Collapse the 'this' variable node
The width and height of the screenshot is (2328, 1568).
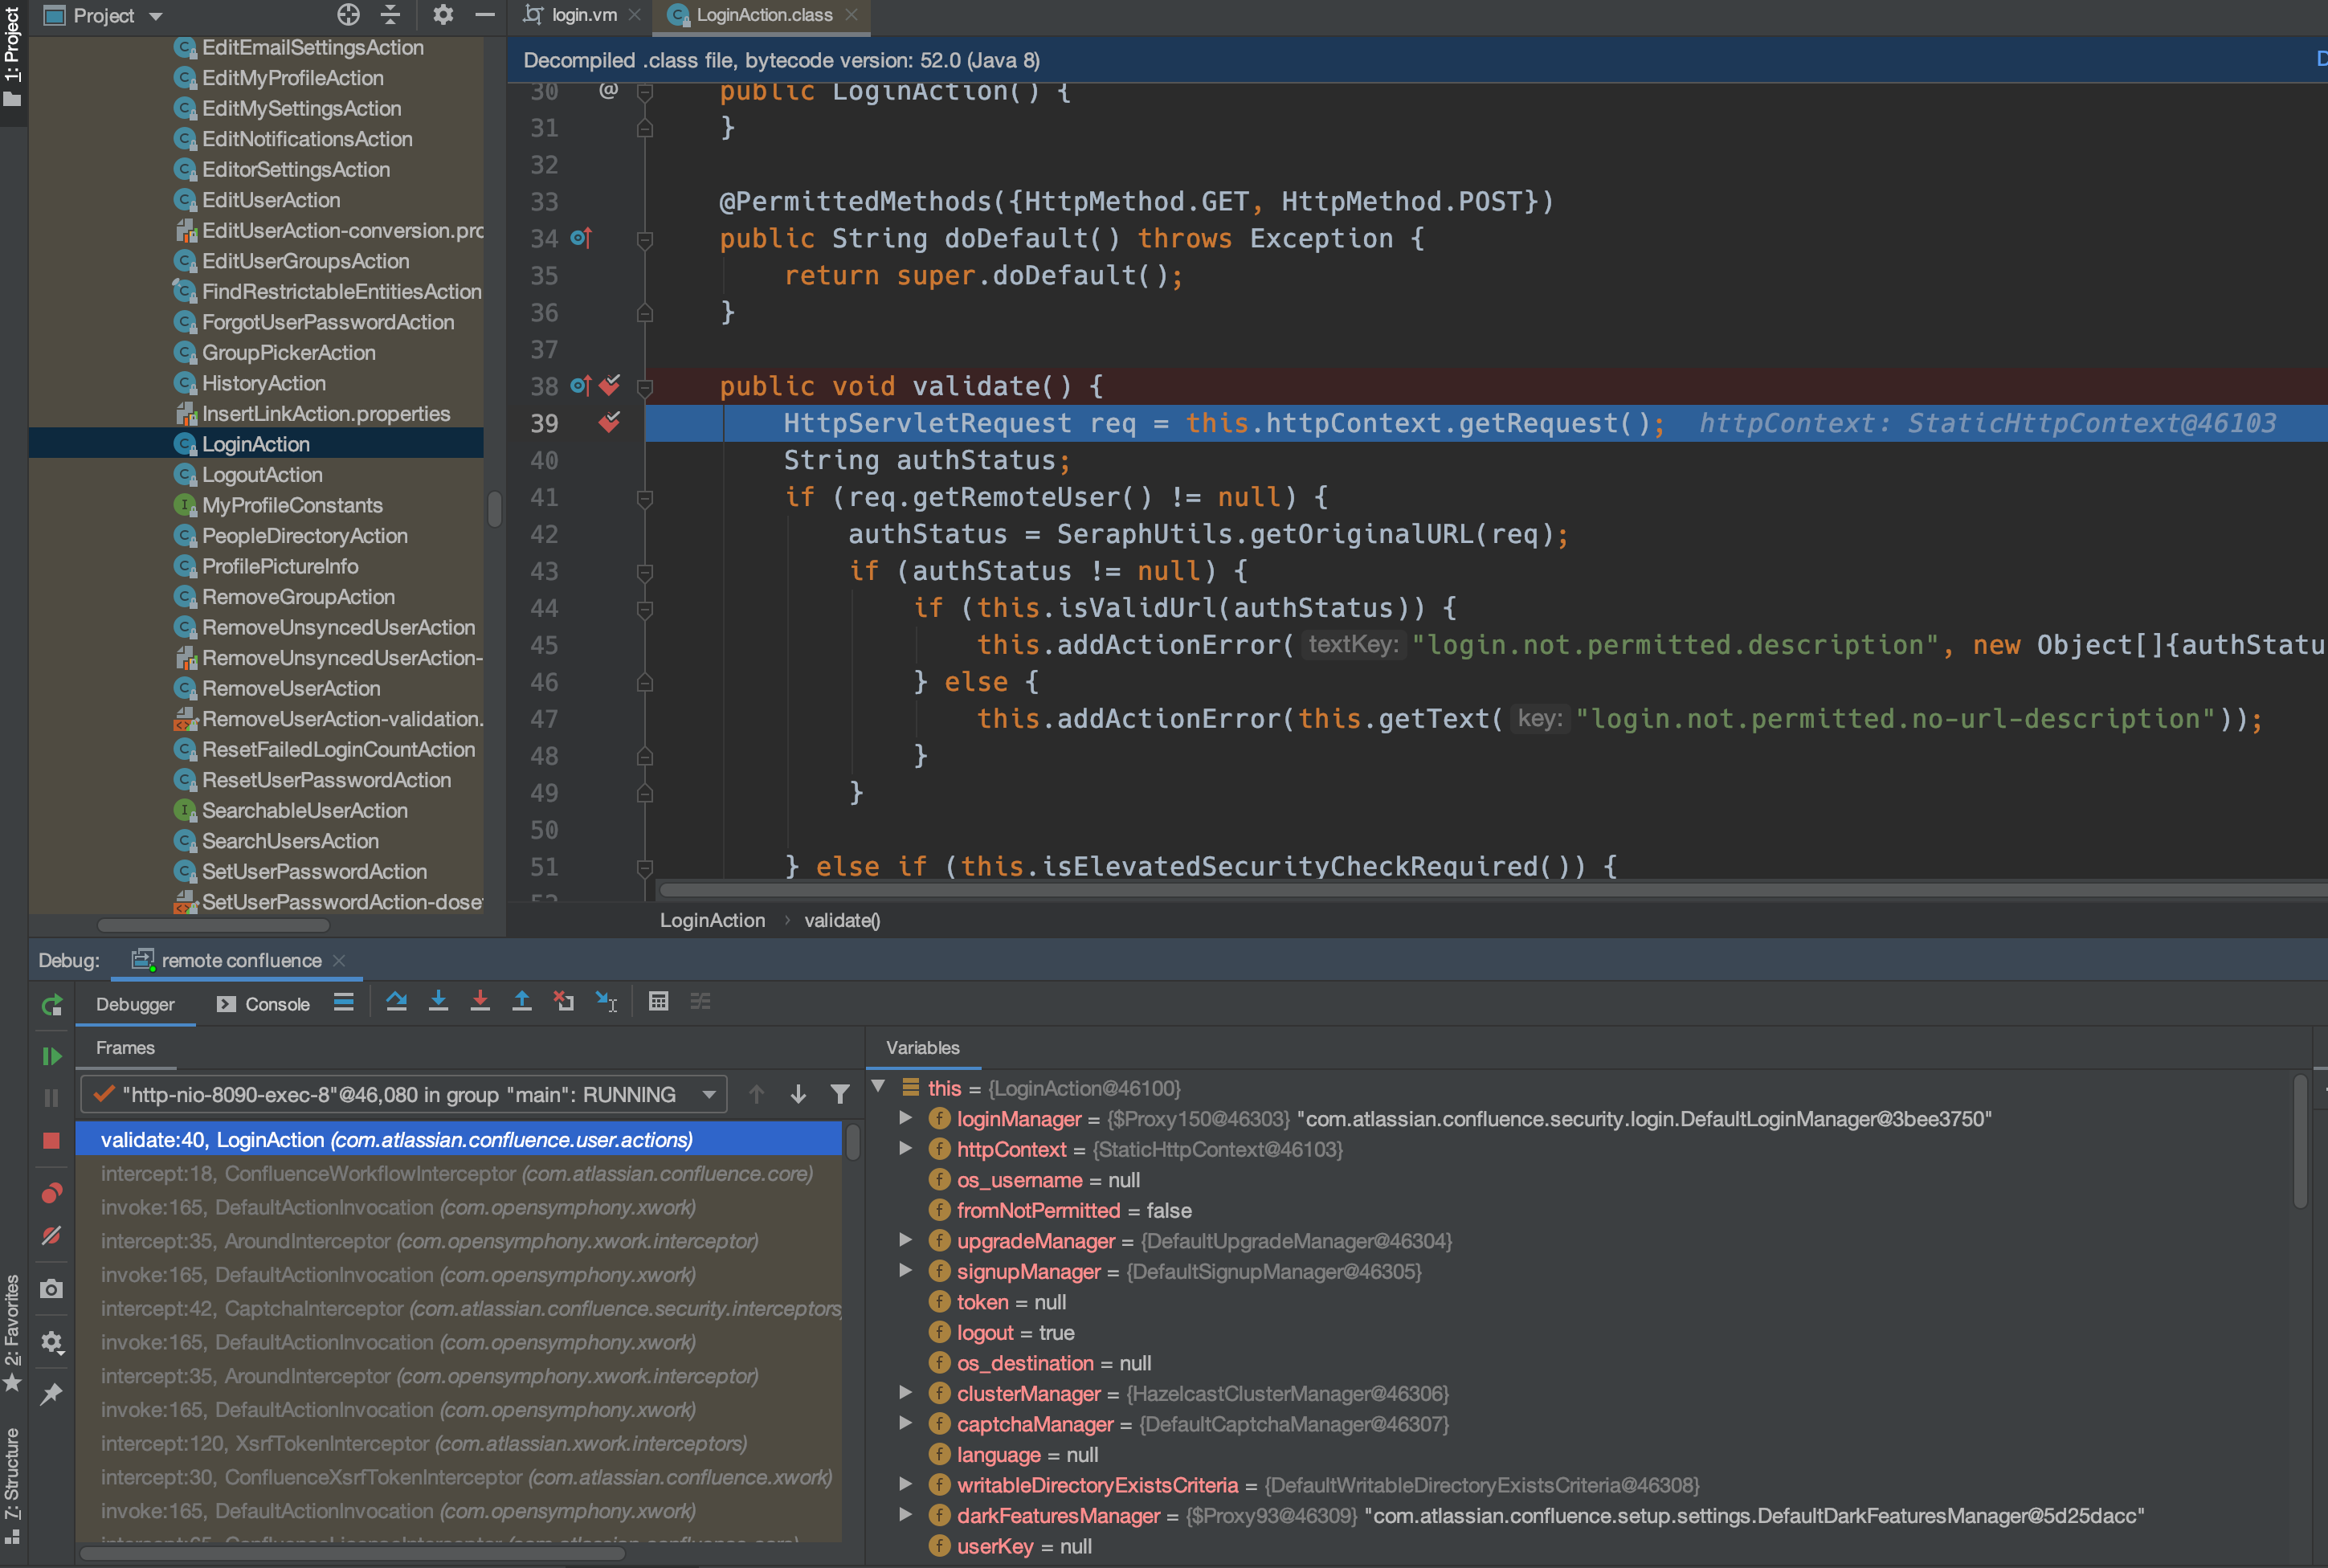878,1087
